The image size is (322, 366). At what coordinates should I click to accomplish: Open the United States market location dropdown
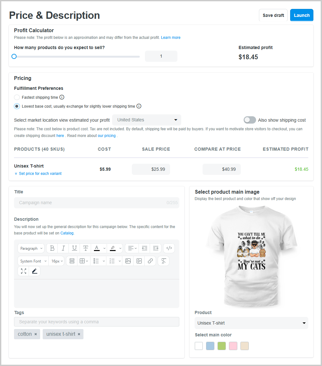point(147,120)
